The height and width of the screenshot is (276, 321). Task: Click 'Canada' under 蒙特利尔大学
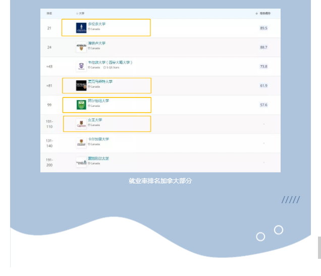tap(95, 163)
